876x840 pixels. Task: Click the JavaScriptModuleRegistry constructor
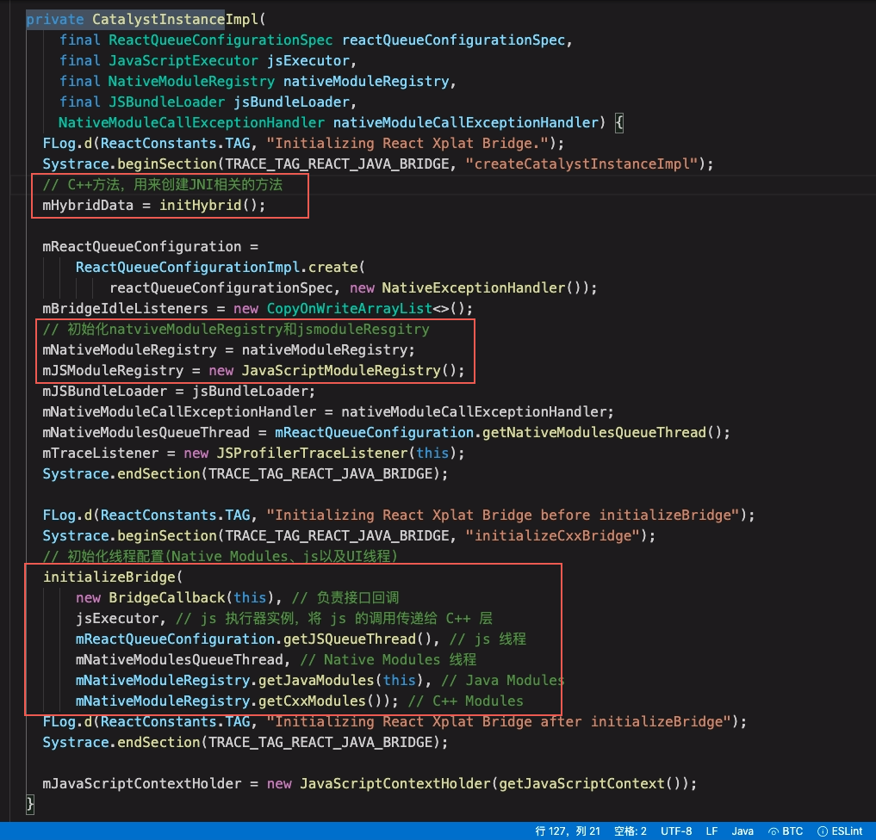pyautogui.click(x=340, y=370)
